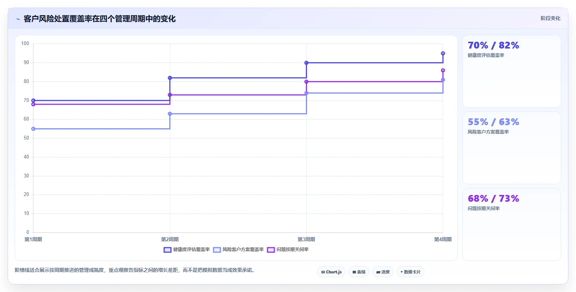Click the 健康度评估覆盖率 point at 第4周期
Screen dimensions: 576x292
coord(443,53)
